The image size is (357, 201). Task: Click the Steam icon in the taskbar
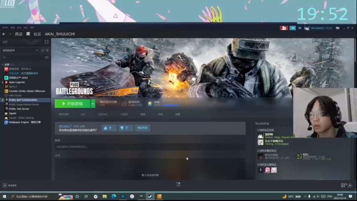click(150, 197)
